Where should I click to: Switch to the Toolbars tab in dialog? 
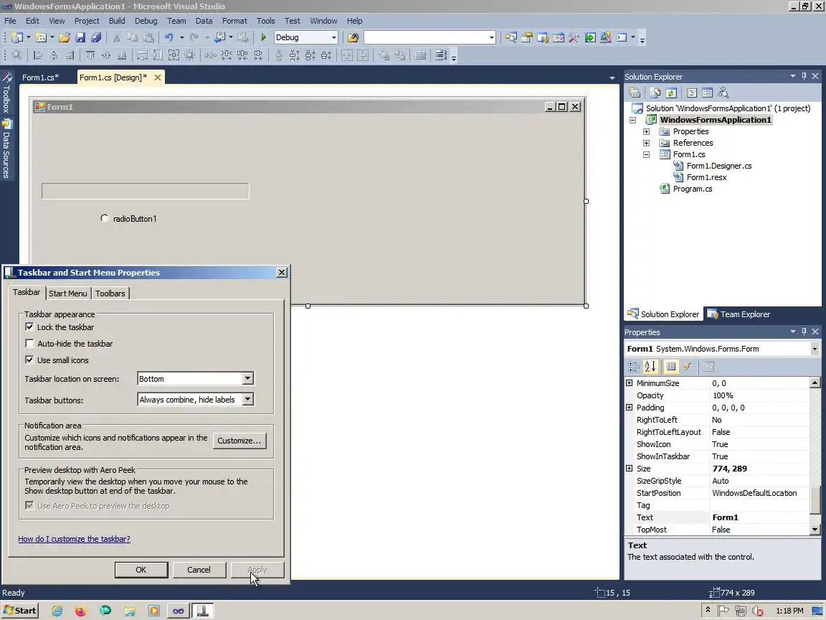(x=110, y=293)
